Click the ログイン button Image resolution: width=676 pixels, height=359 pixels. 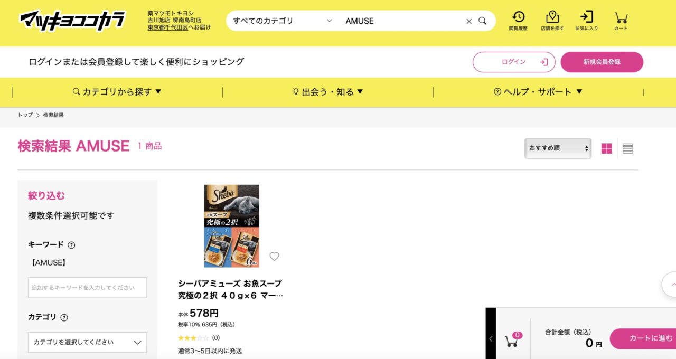click(x=514, y=62)
